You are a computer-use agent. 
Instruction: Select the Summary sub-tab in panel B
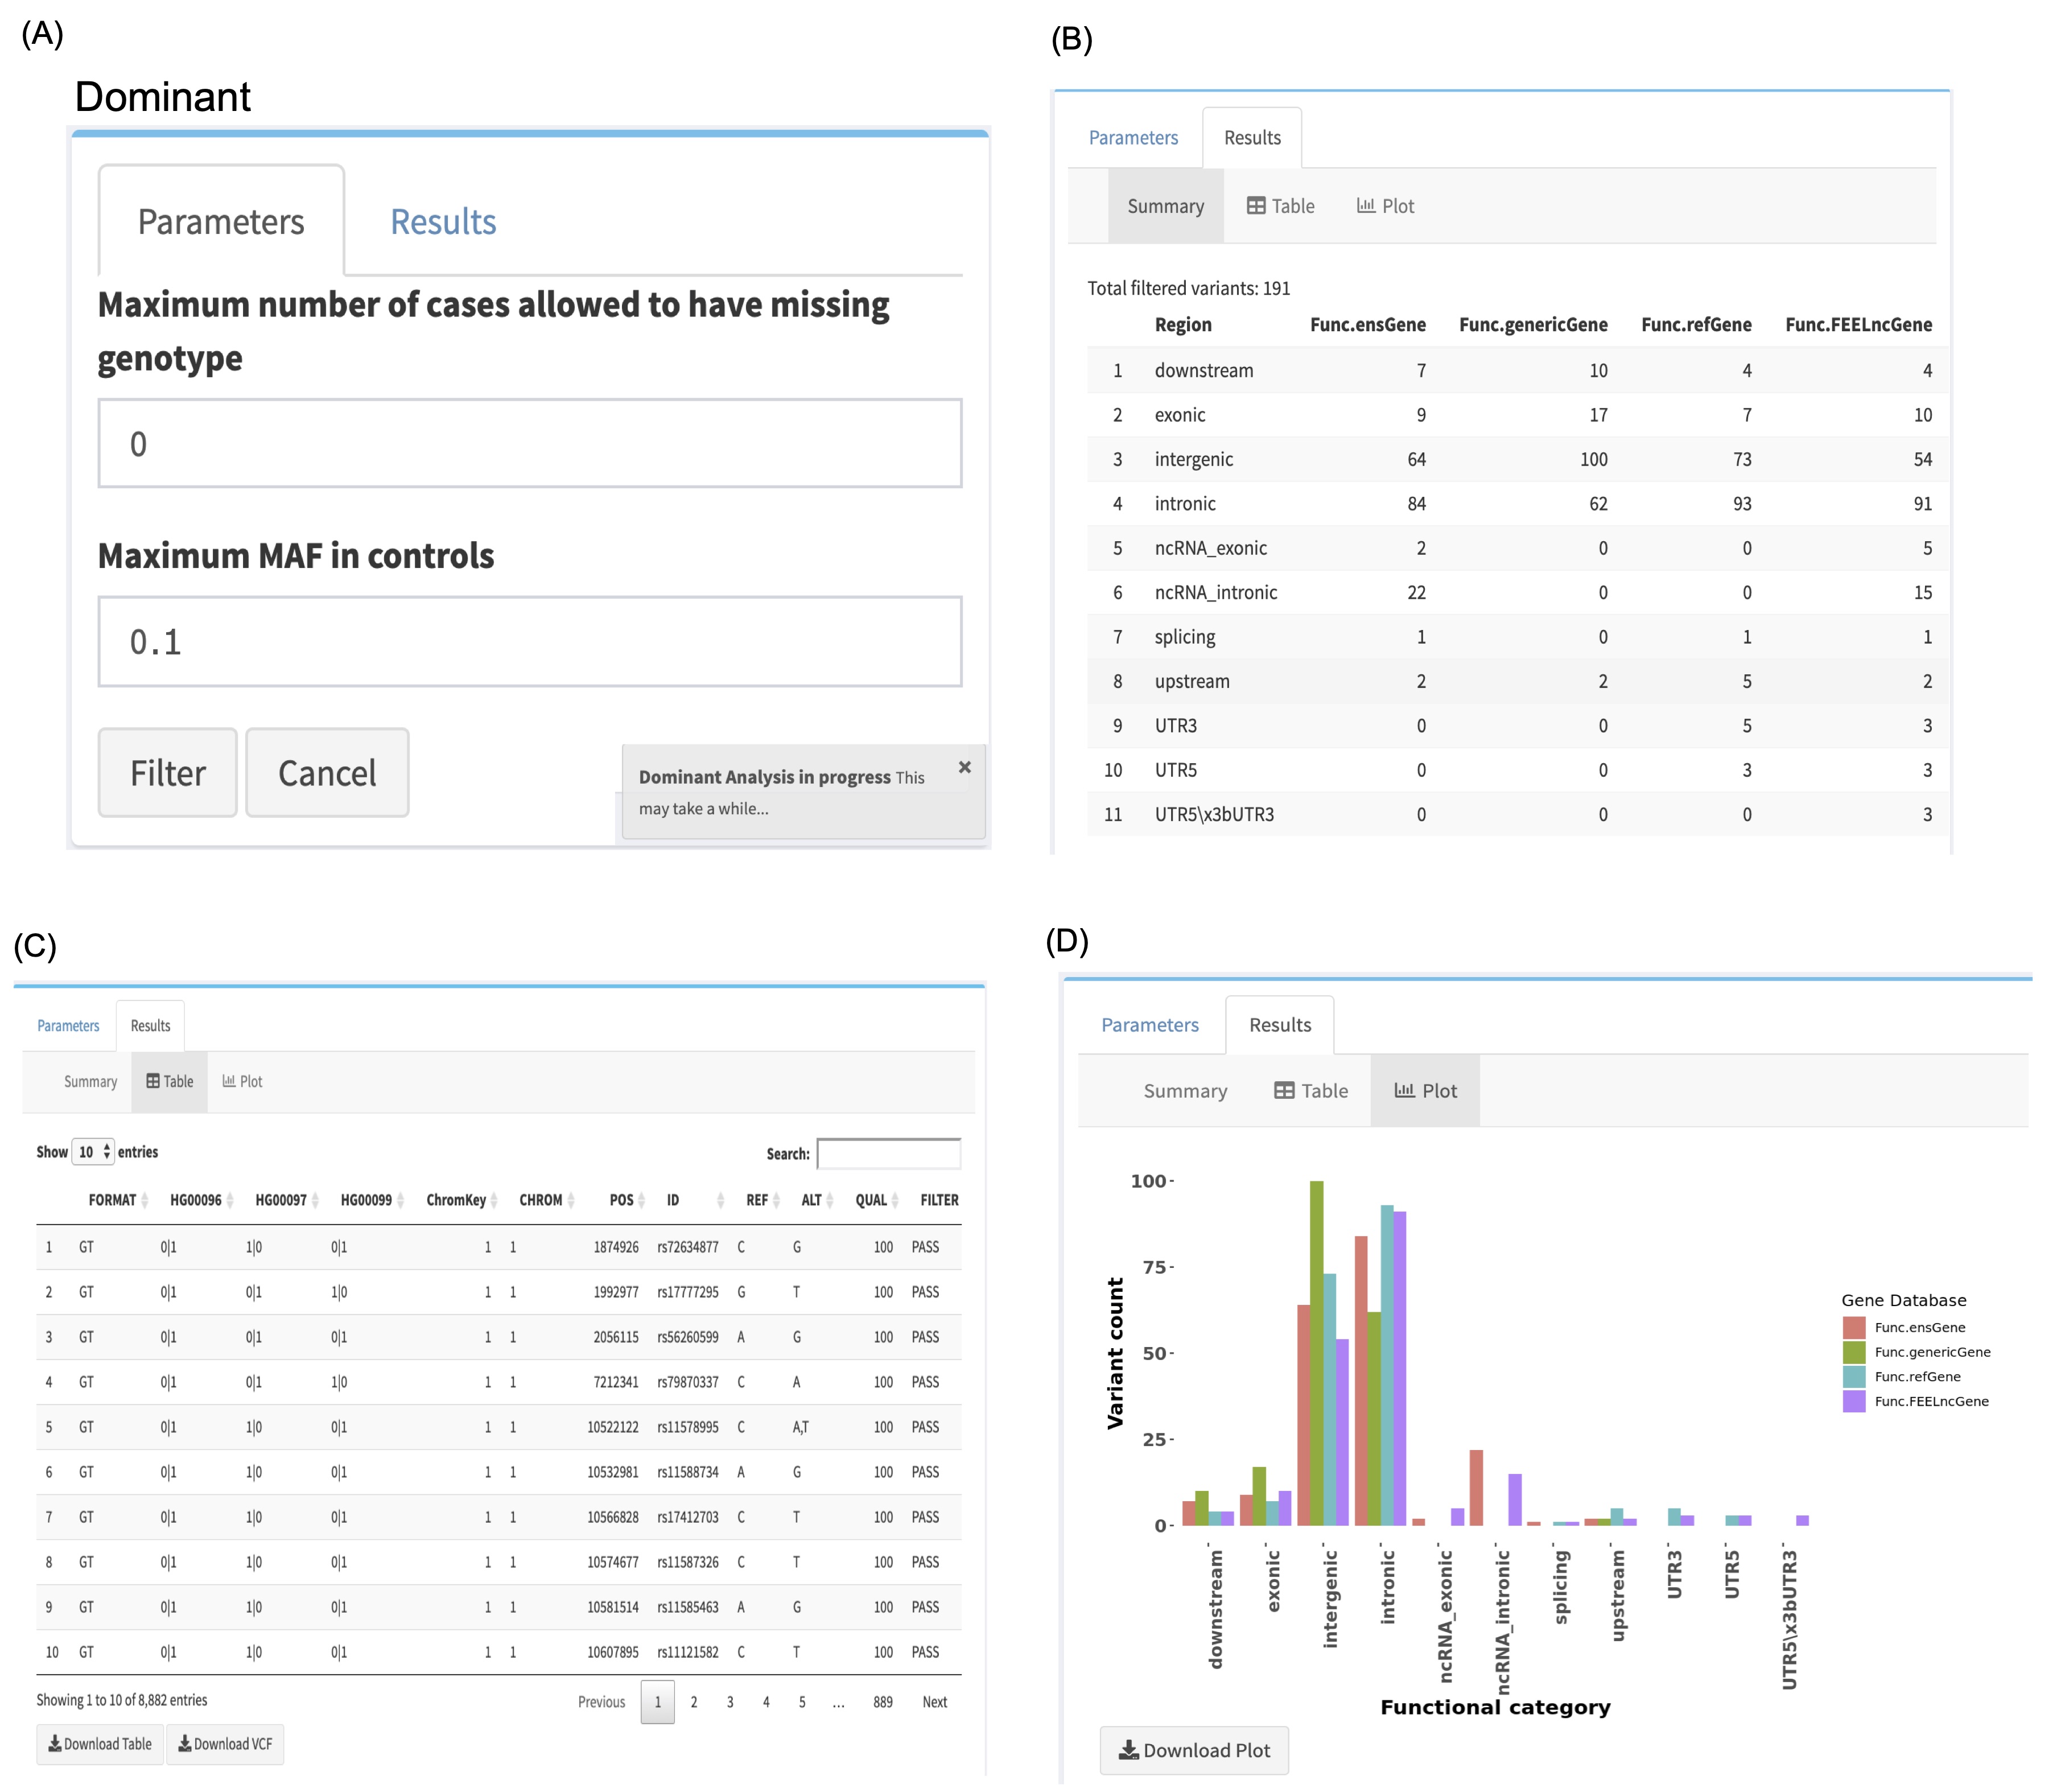click(x=1165, y=206)
